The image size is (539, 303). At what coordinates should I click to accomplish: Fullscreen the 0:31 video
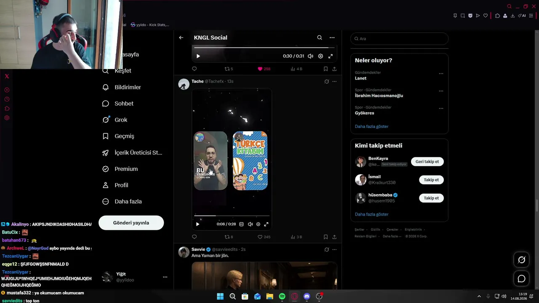coord(331,56)
